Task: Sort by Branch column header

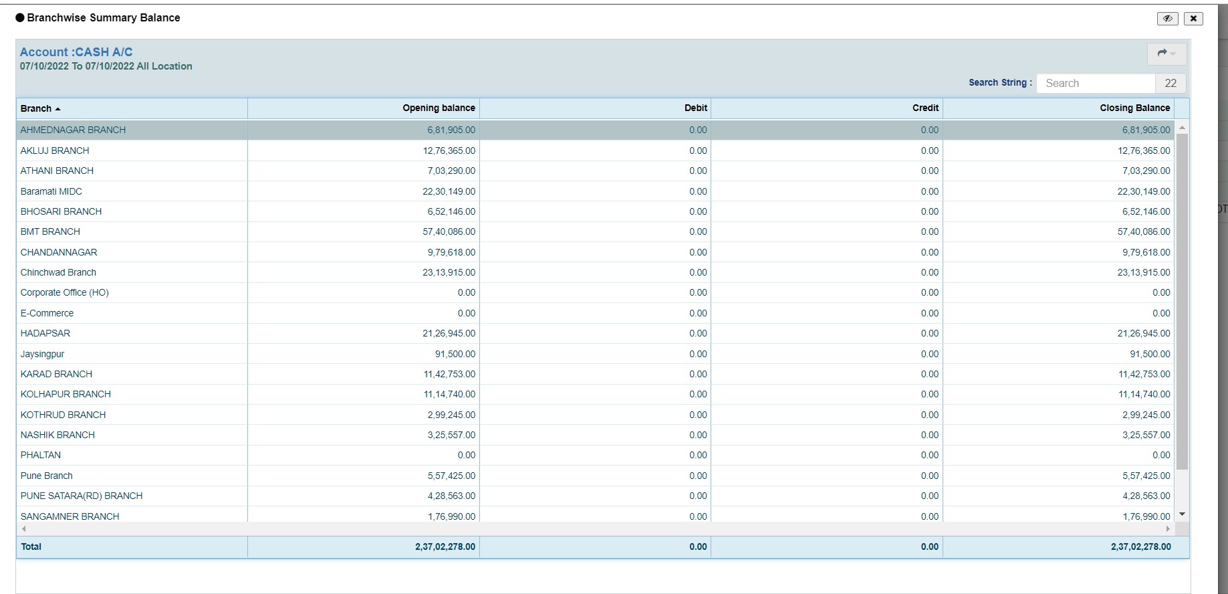Action: [132, 108]
